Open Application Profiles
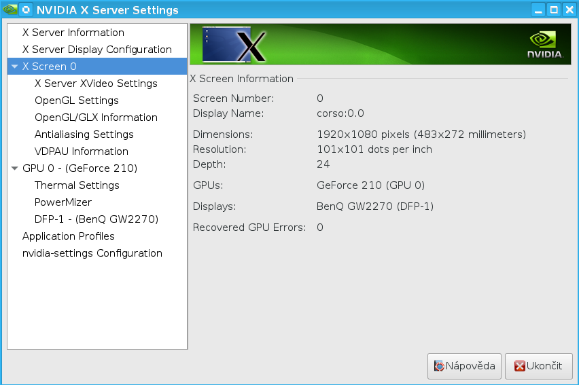This screenshot has width=579, height=385. pos(69,236)
